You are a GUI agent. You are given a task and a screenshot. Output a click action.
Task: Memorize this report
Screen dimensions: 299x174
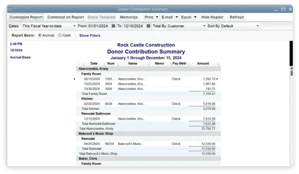coord(129,17)
